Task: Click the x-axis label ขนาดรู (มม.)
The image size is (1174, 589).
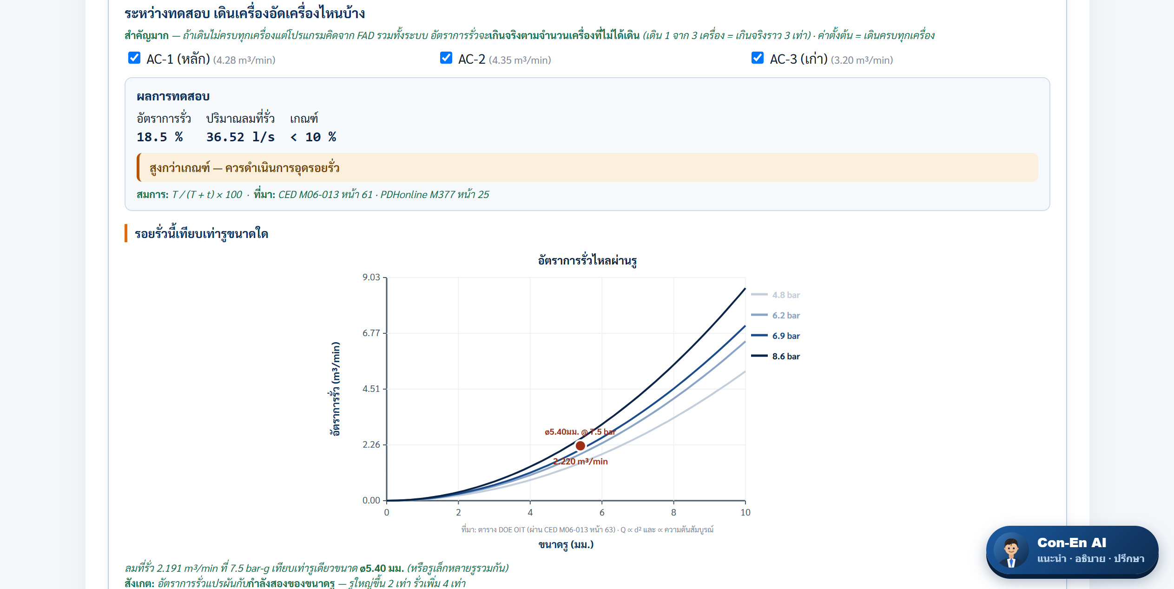Action: (x=566, y=544)
